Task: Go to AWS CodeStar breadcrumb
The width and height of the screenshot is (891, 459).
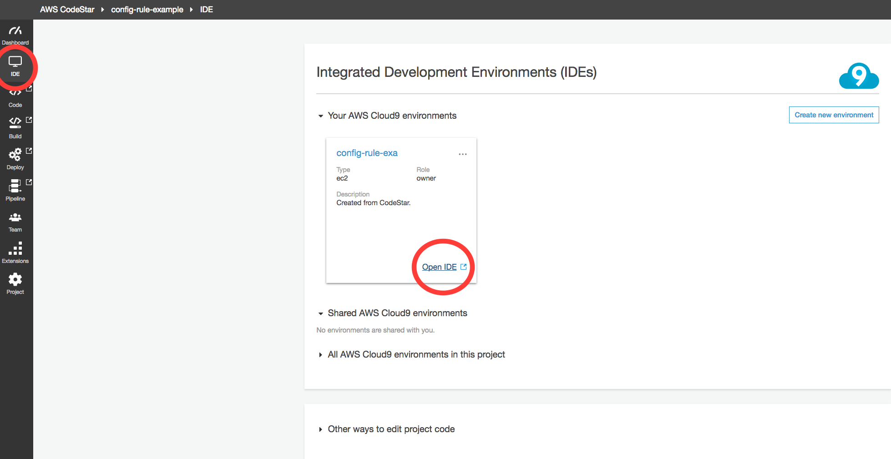Action: pyautogui.click(x=67, y=10)
